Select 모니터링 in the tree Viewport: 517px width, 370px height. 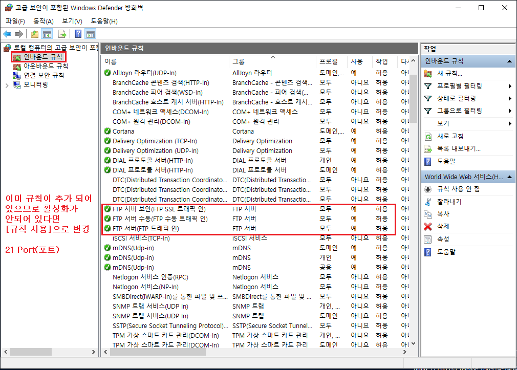pyautogui.click(x=36, y=84)
